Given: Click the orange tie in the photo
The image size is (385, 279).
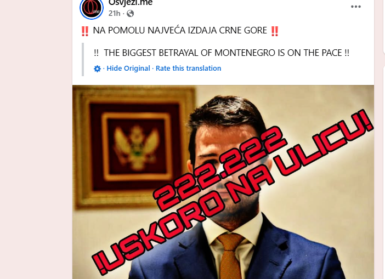Looking at the screenshot, I should click(229, 255).
